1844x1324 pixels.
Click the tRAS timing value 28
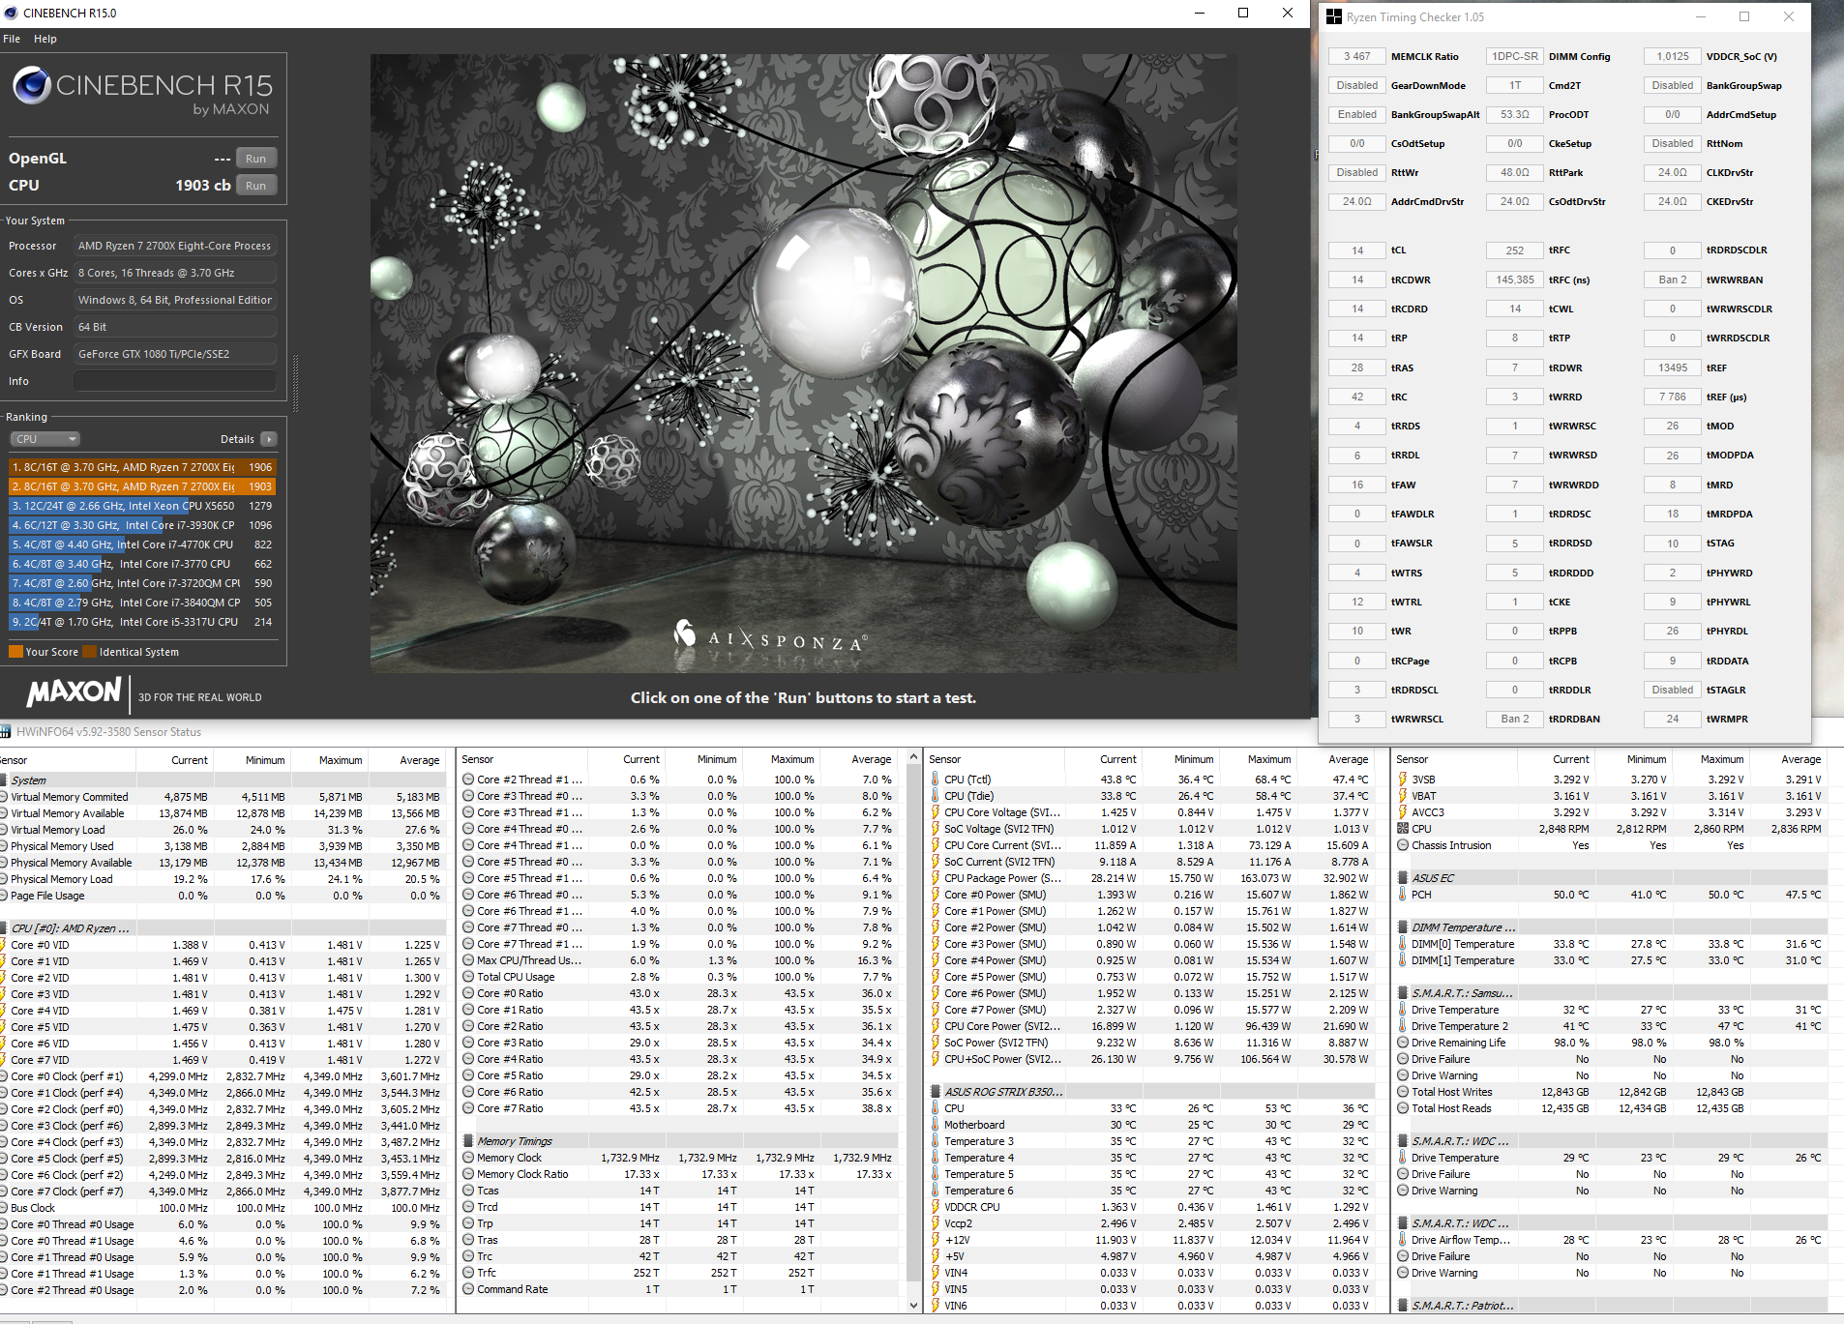pos(1357,368)
